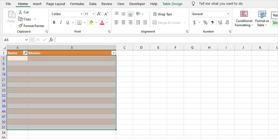Top align the cell text
The image size is (278, 139).
click(116, 14)
